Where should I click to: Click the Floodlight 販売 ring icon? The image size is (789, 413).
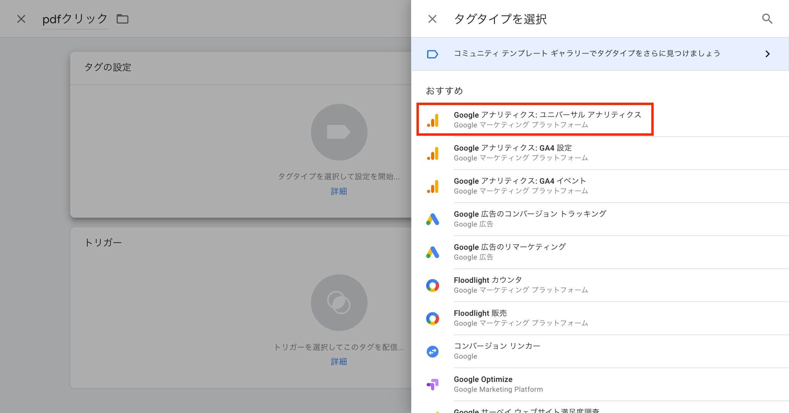433,318
